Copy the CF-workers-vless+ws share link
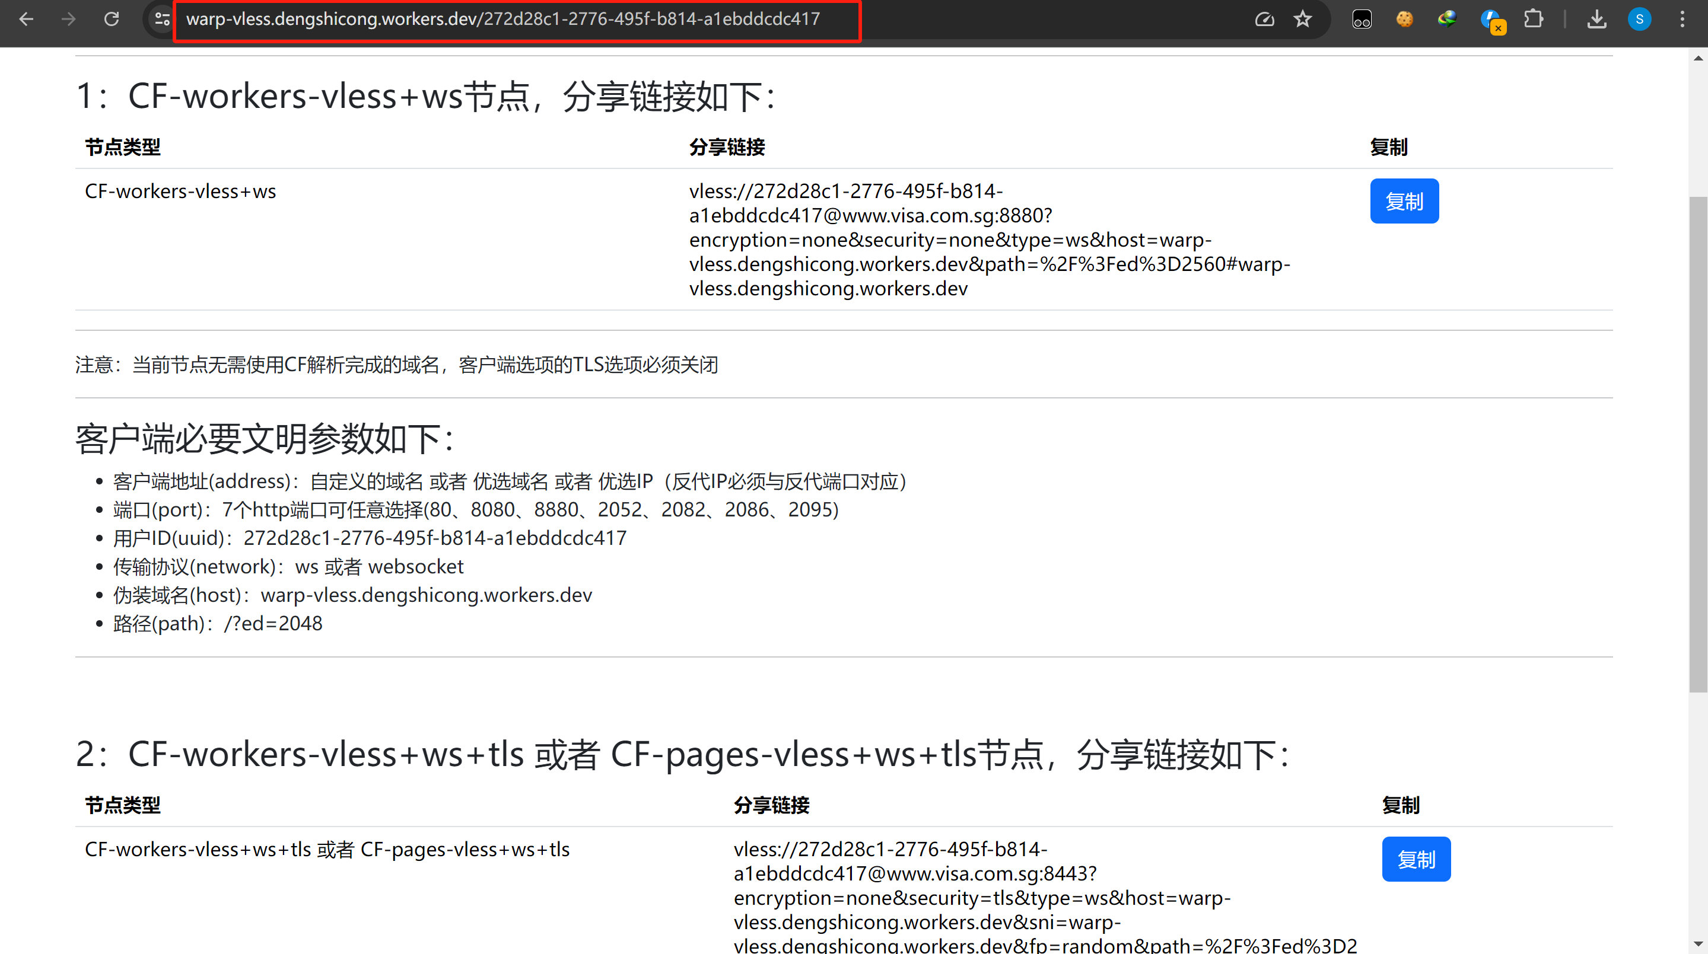This screenshot has height=954, width=1708. 1404,202
